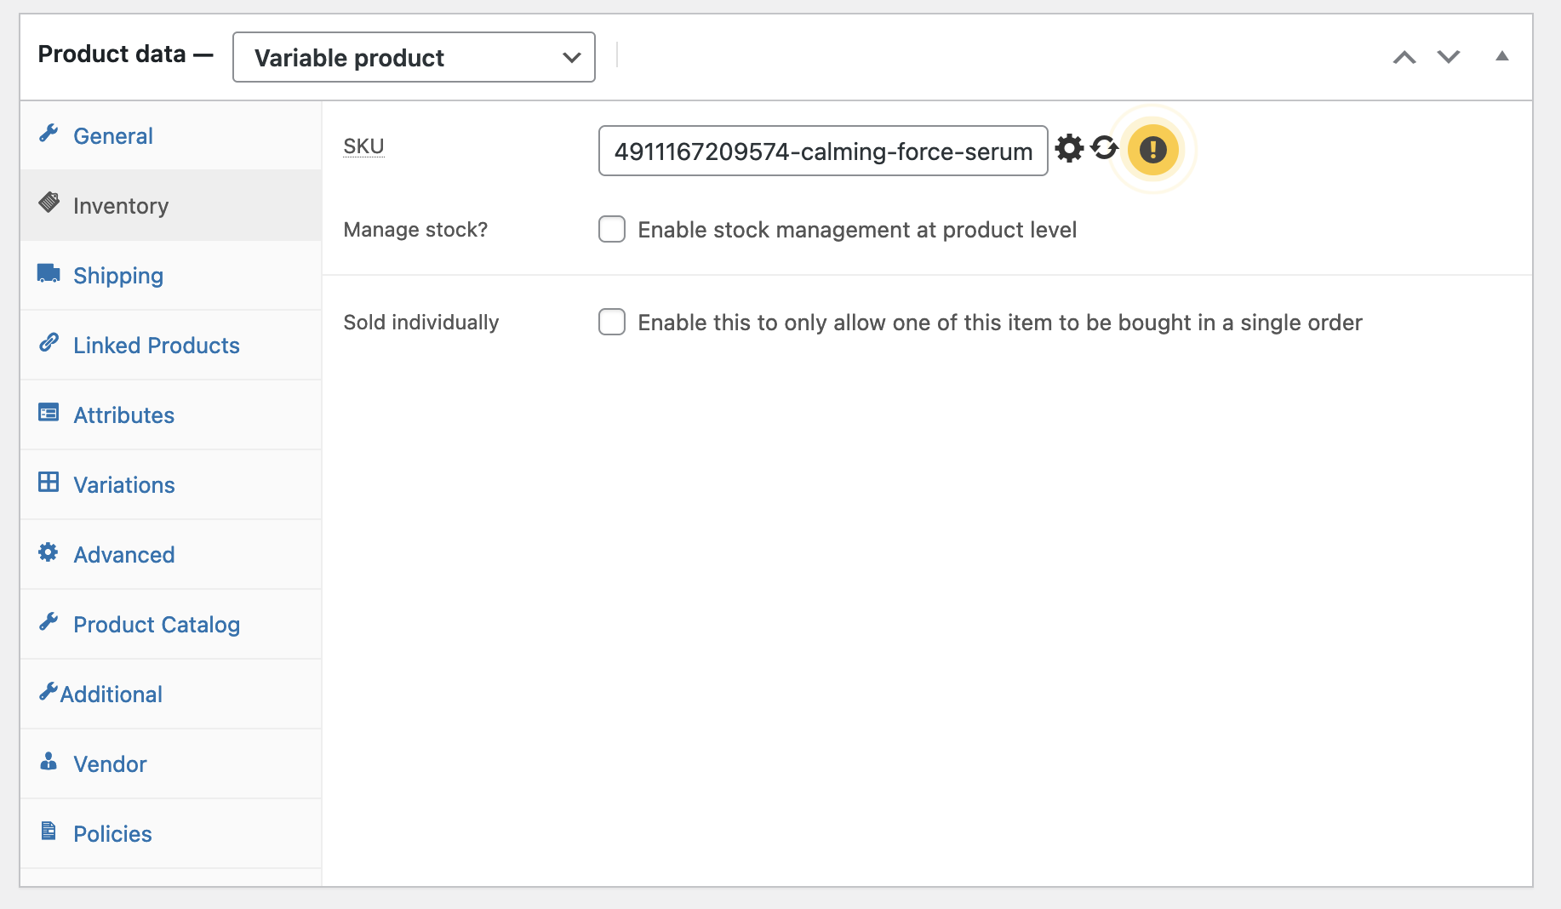Click the Variations grid icon
This screenshot has width=1561, height=909.
49,483
